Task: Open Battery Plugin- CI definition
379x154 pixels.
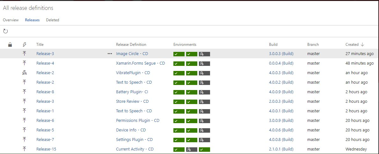Action: pos(132,92)
